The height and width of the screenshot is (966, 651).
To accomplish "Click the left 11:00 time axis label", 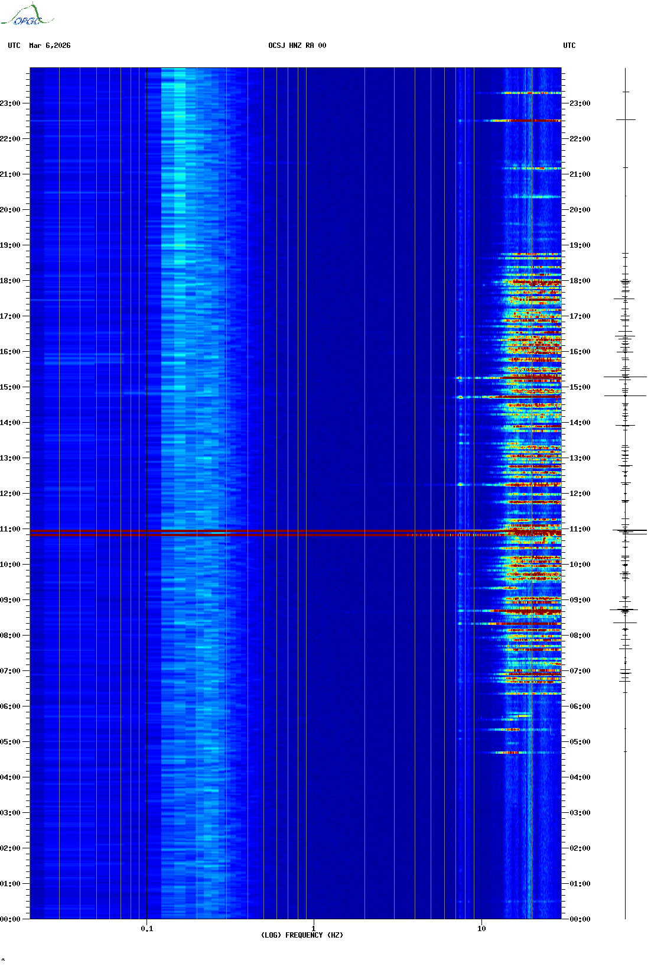I will (10, 529).
